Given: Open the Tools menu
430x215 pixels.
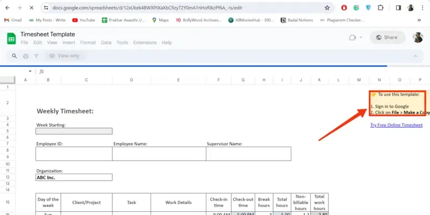Looking at the screenshot, I should [122, 42].
